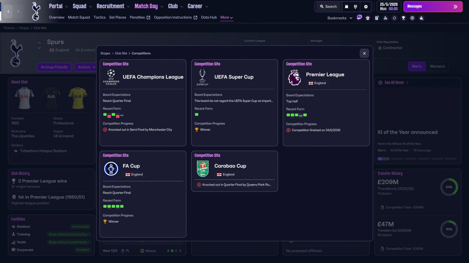The width and height of the screenshot is (469, 263).
Task: Click the UEFA Super Cup logo
Action: (x=203, y=77)
